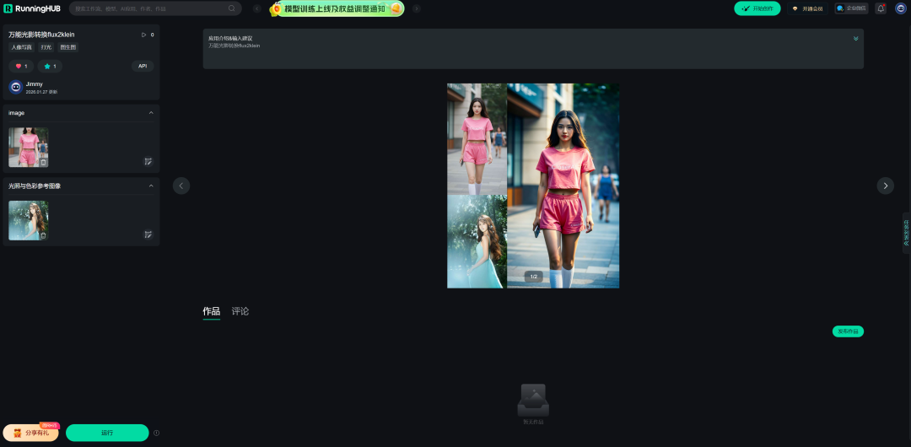This screenshot has width=911, height=447.
Task: Go to the next preview image
Action: click(886, 186)
